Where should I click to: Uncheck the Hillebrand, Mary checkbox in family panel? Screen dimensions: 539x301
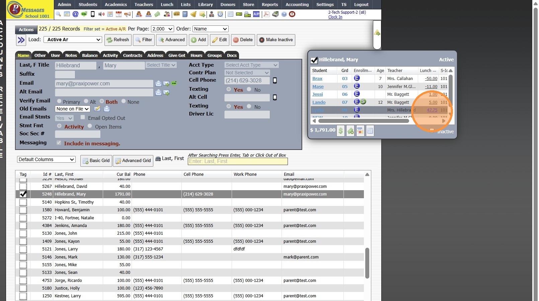tap(314, 60)
